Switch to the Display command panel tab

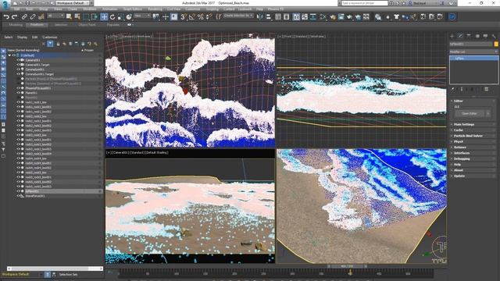pos(485,36)
